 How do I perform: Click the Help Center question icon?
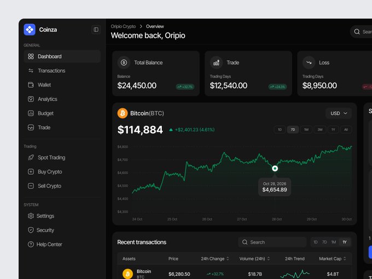(31, 245)
